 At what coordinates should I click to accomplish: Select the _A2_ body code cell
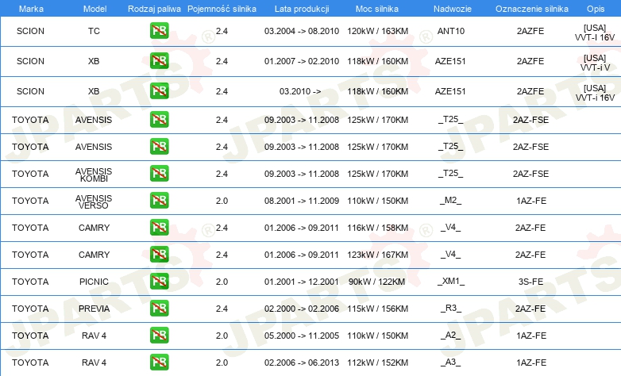(x=451, y=335)
